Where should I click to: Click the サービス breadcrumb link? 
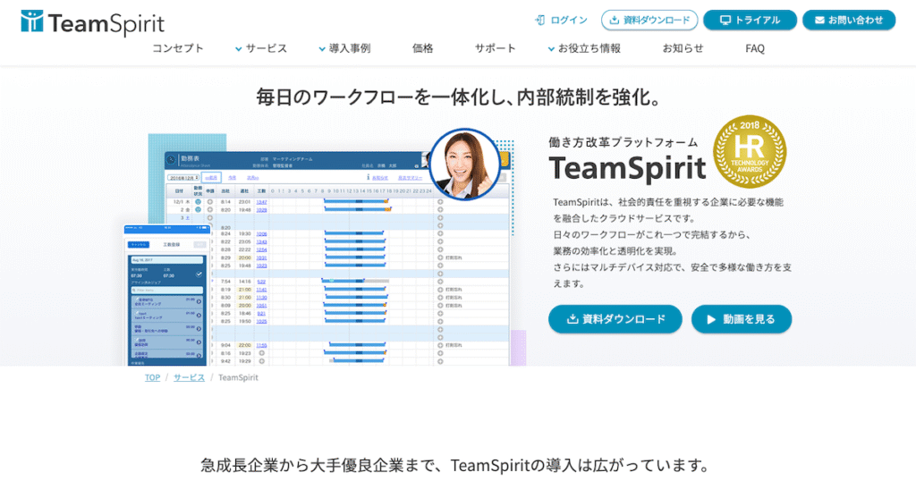click(189, 377)
